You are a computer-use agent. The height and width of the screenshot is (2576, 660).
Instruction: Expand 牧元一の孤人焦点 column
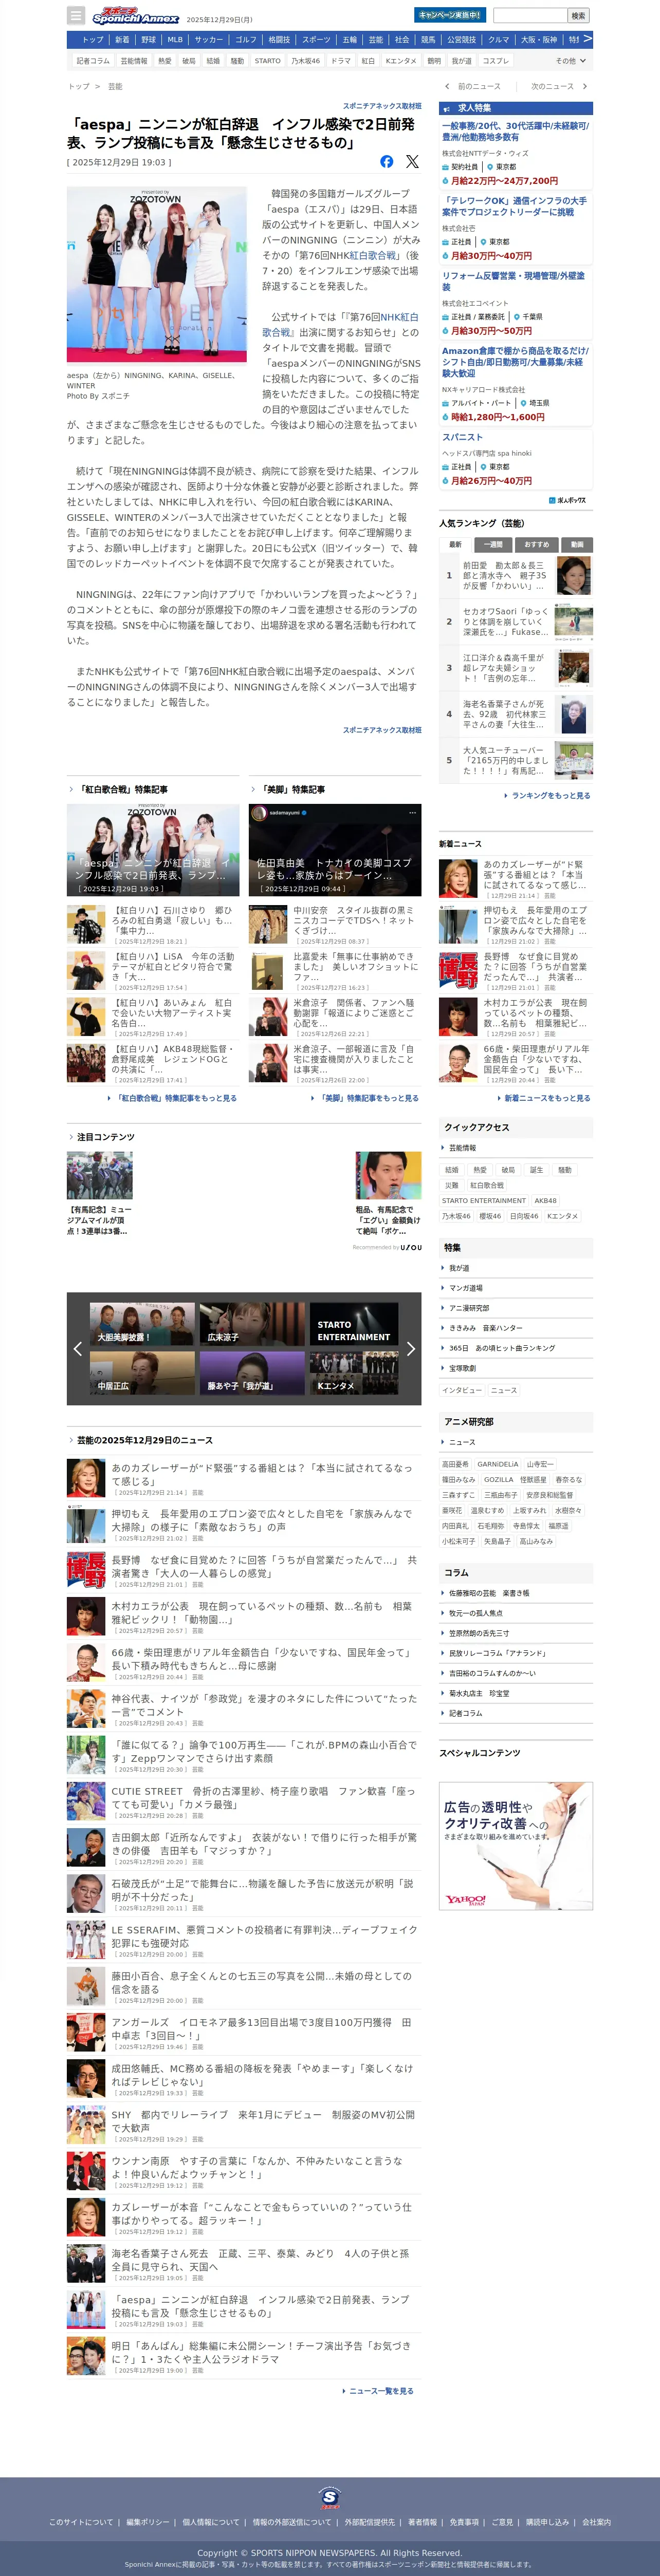(516, 1613)
